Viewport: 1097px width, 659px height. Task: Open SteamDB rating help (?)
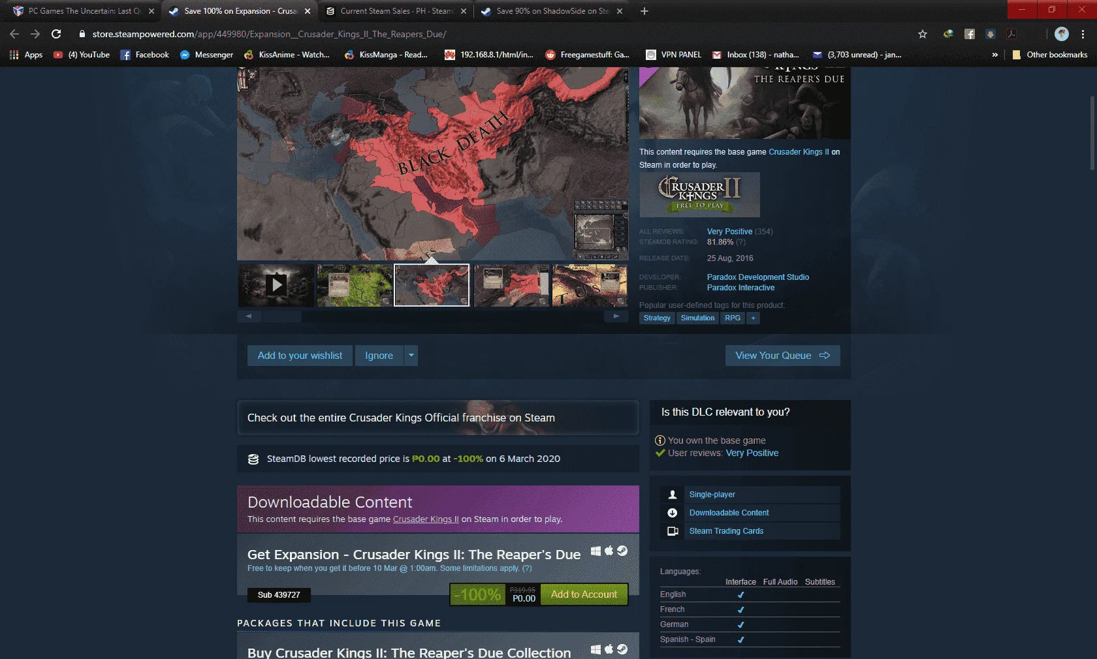tap(740, 242)
